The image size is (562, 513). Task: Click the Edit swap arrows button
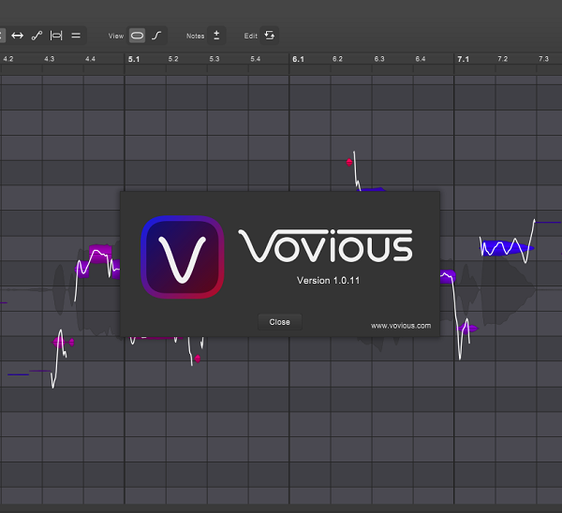(269, 36)
